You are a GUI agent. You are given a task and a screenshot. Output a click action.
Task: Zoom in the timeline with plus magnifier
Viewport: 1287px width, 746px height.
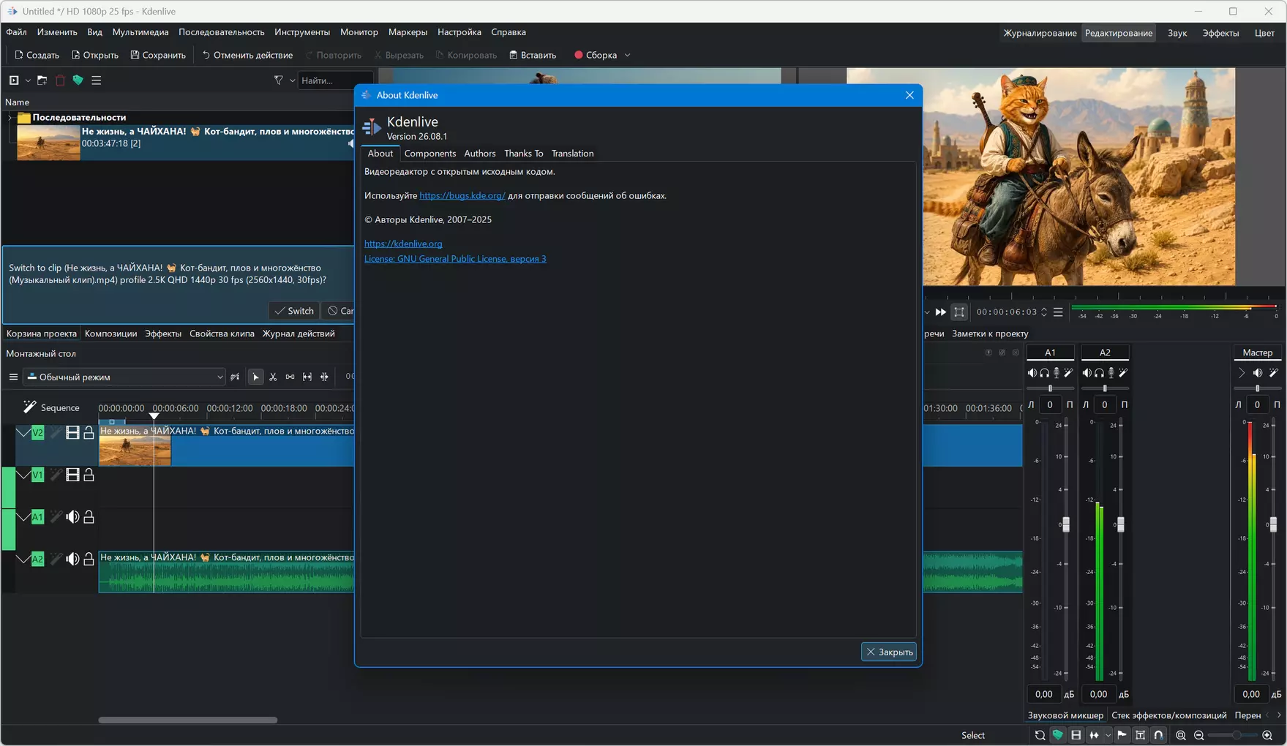click(1267, 735)
